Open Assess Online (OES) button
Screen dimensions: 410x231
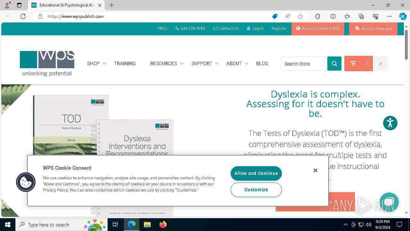pos(318,29)
